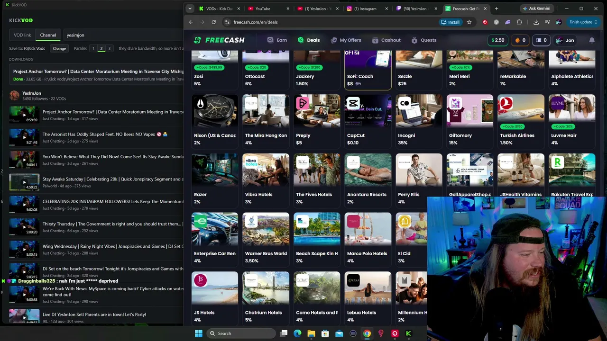Viewport: 607px width, 341px height.
Task: Click the YesImJon channel avatar
Action: [x=14, y=96]
